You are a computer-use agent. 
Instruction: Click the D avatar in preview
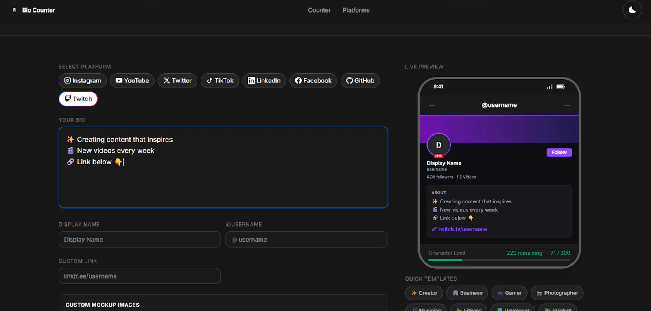439,145
